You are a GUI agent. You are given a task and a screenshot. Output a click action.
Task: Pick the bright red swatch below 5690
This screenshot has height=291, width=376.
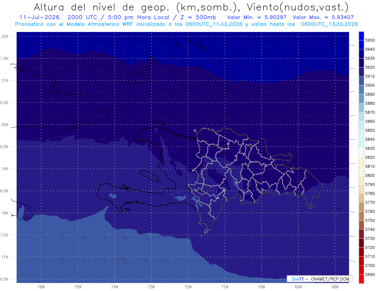click(x=361, y=279)
